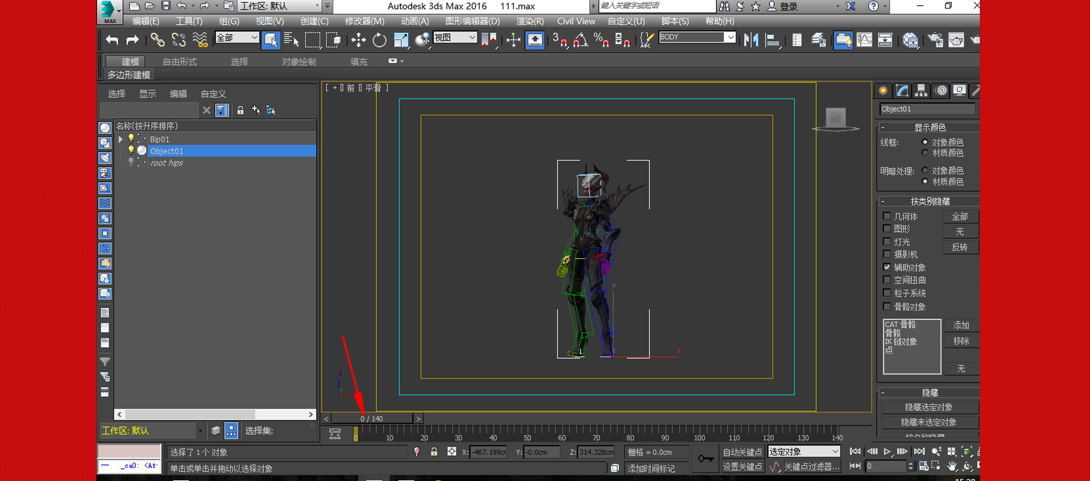Click the 隐藏选定对象 button
The width and height of the screenshot is (1090, 481).
click(928, 407)
